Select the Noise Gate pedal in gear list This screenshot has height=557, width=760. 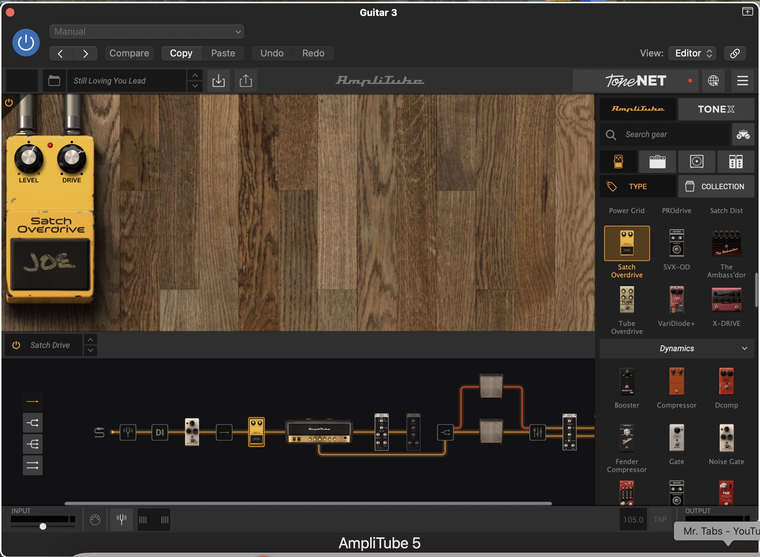(x=726, y=438)
